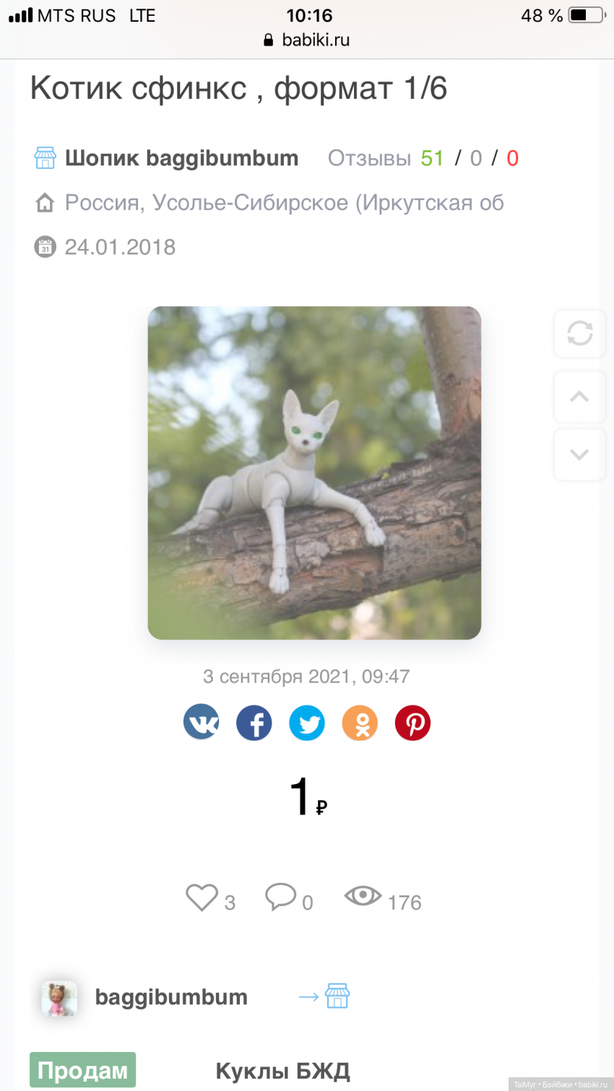Open sphinx cat doll photo
Image resolution: width=614 pixels, height=1091 pixels.
click(x=314, y=473)
